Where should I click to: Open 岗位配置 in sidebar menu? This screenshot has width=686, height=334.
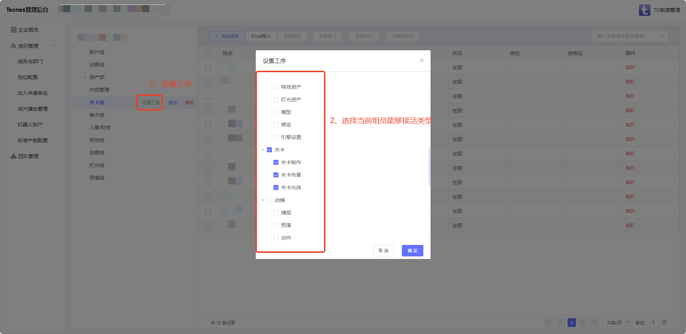click(28, 77)
